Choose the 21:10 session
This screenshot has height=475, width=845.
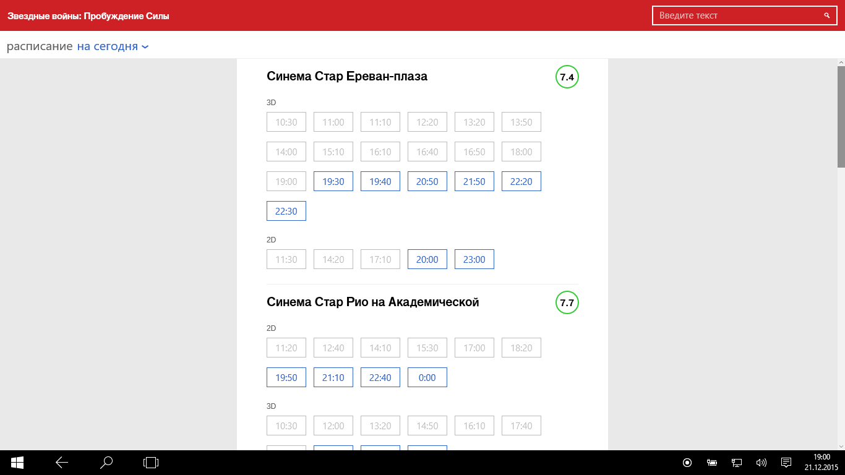coord(333,377)
